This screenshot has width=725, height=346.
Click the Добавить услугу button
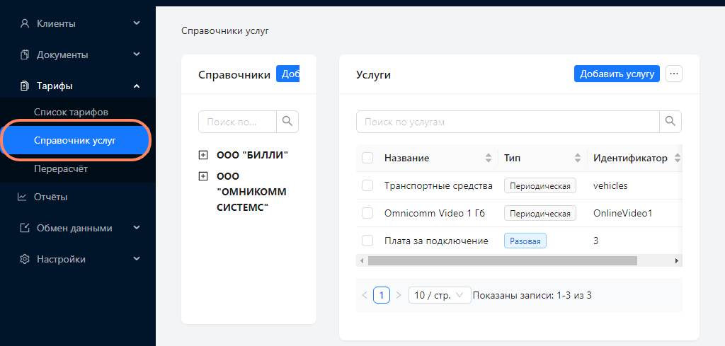pyautogui.click(x=617, y=74)
